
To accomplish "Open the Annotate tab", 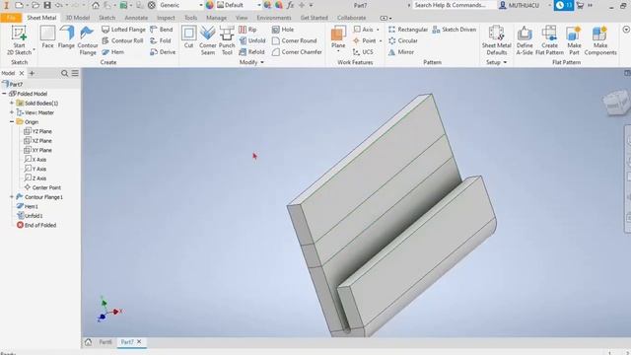I will click(x=136, y=18).
